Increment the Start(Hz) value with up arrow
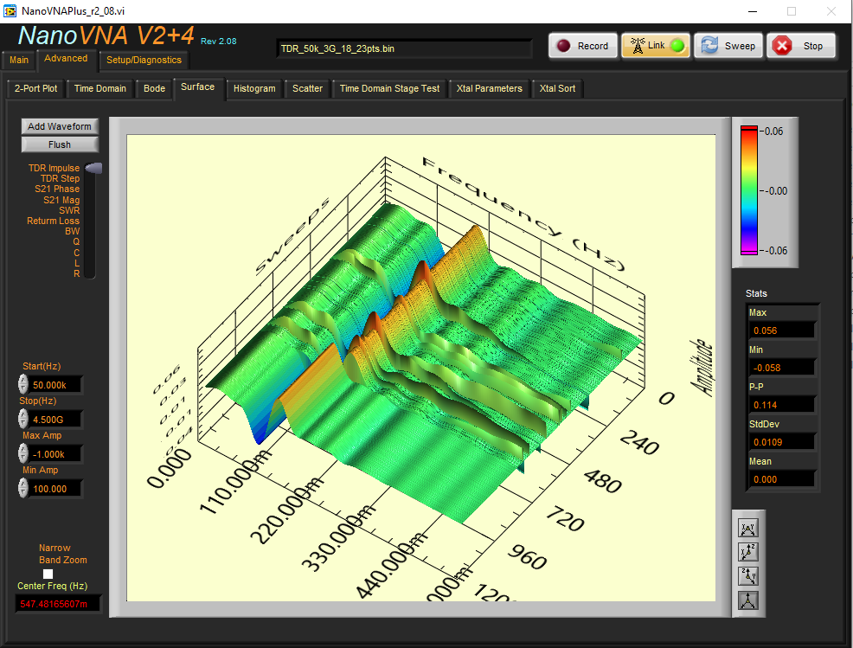Screen dimensions: 853x648 (22, 380)
